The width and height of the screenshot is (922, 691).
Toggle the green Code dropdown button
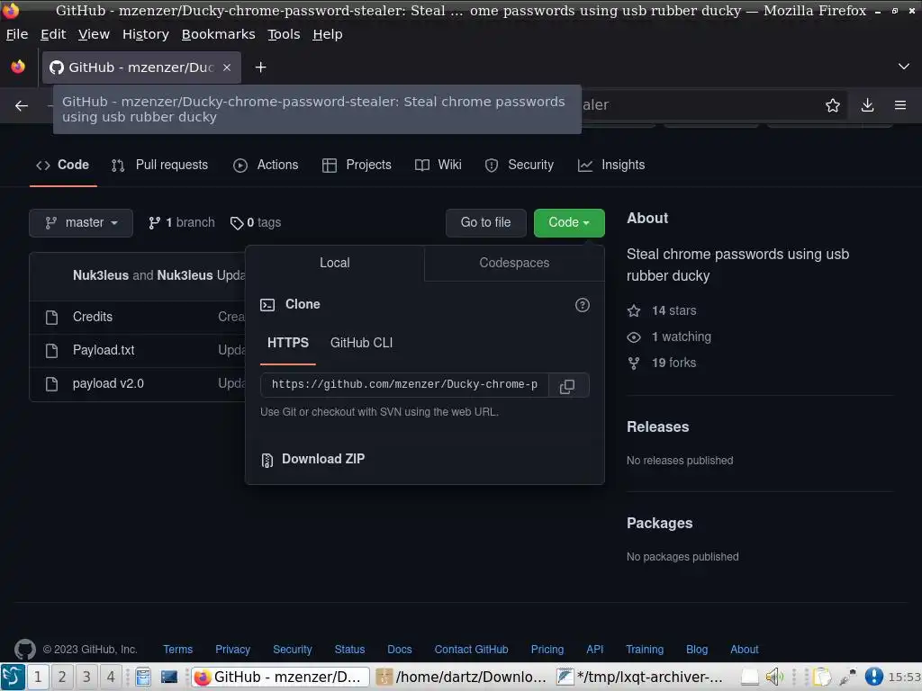click(569, 223)
